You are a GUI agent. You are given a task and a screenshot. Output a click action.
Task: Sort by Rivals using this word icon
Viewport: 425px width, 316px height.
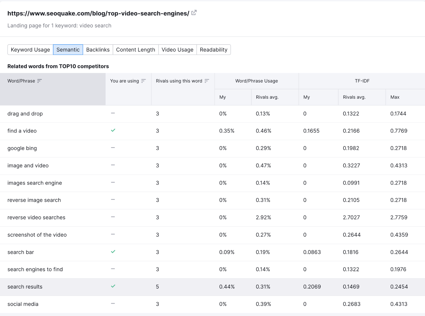(207, 81)
